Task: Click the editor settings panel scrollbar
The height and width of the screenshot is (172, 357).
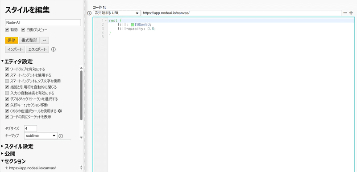Action: tap(81, 95)
